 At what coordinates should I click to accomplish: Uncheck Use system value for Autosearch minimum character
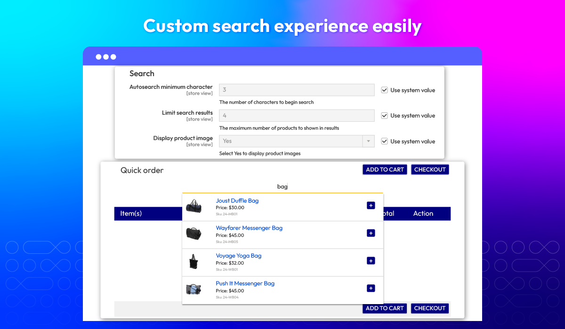pos(385,90)
